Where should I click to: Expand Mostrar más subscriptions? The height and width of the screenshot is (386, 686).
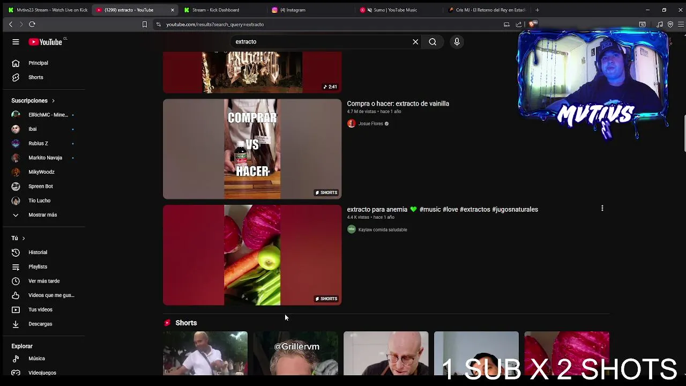(42, 215)
